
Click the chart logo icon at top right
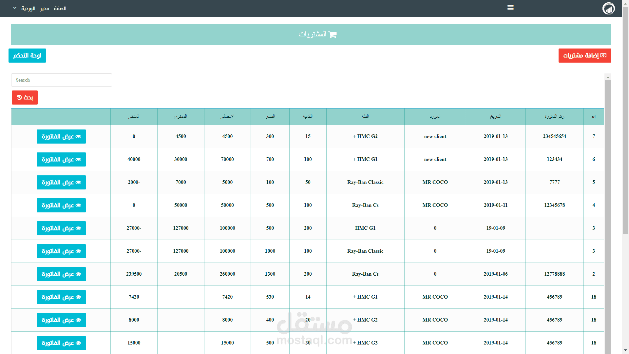pyautogui.click(x=609, y=9)
